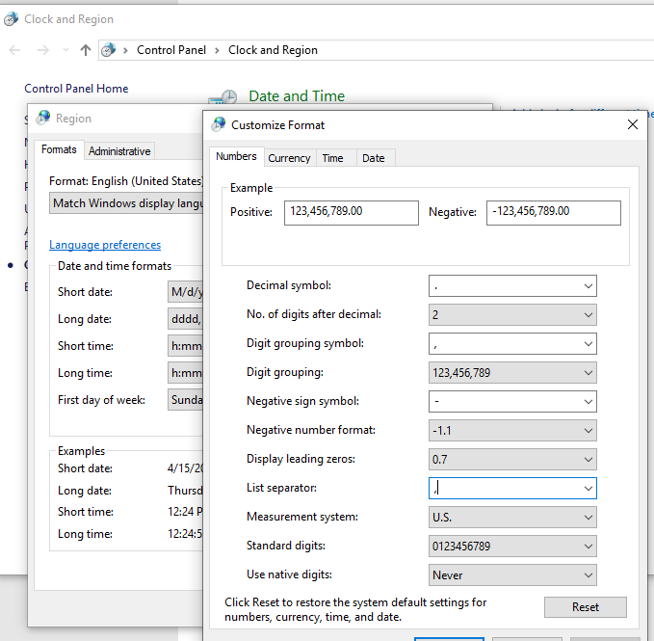This screenshot has width=654, height=641.
Task: Select the Numbers tab
Action: coord(236,156)
